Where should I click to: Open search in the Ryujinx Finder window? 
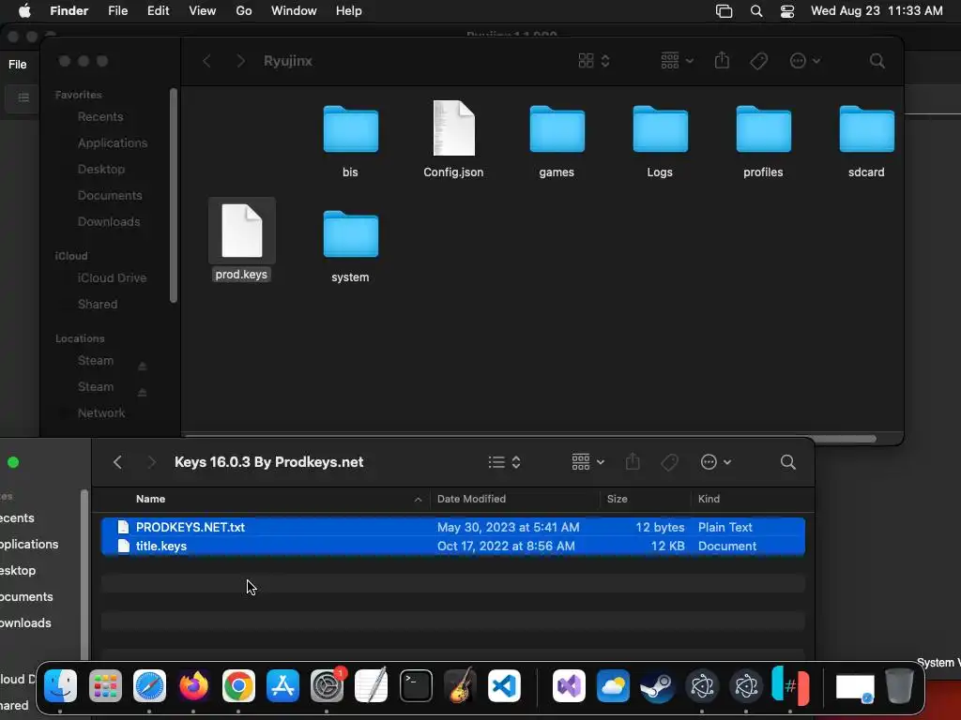coord(877,61)
